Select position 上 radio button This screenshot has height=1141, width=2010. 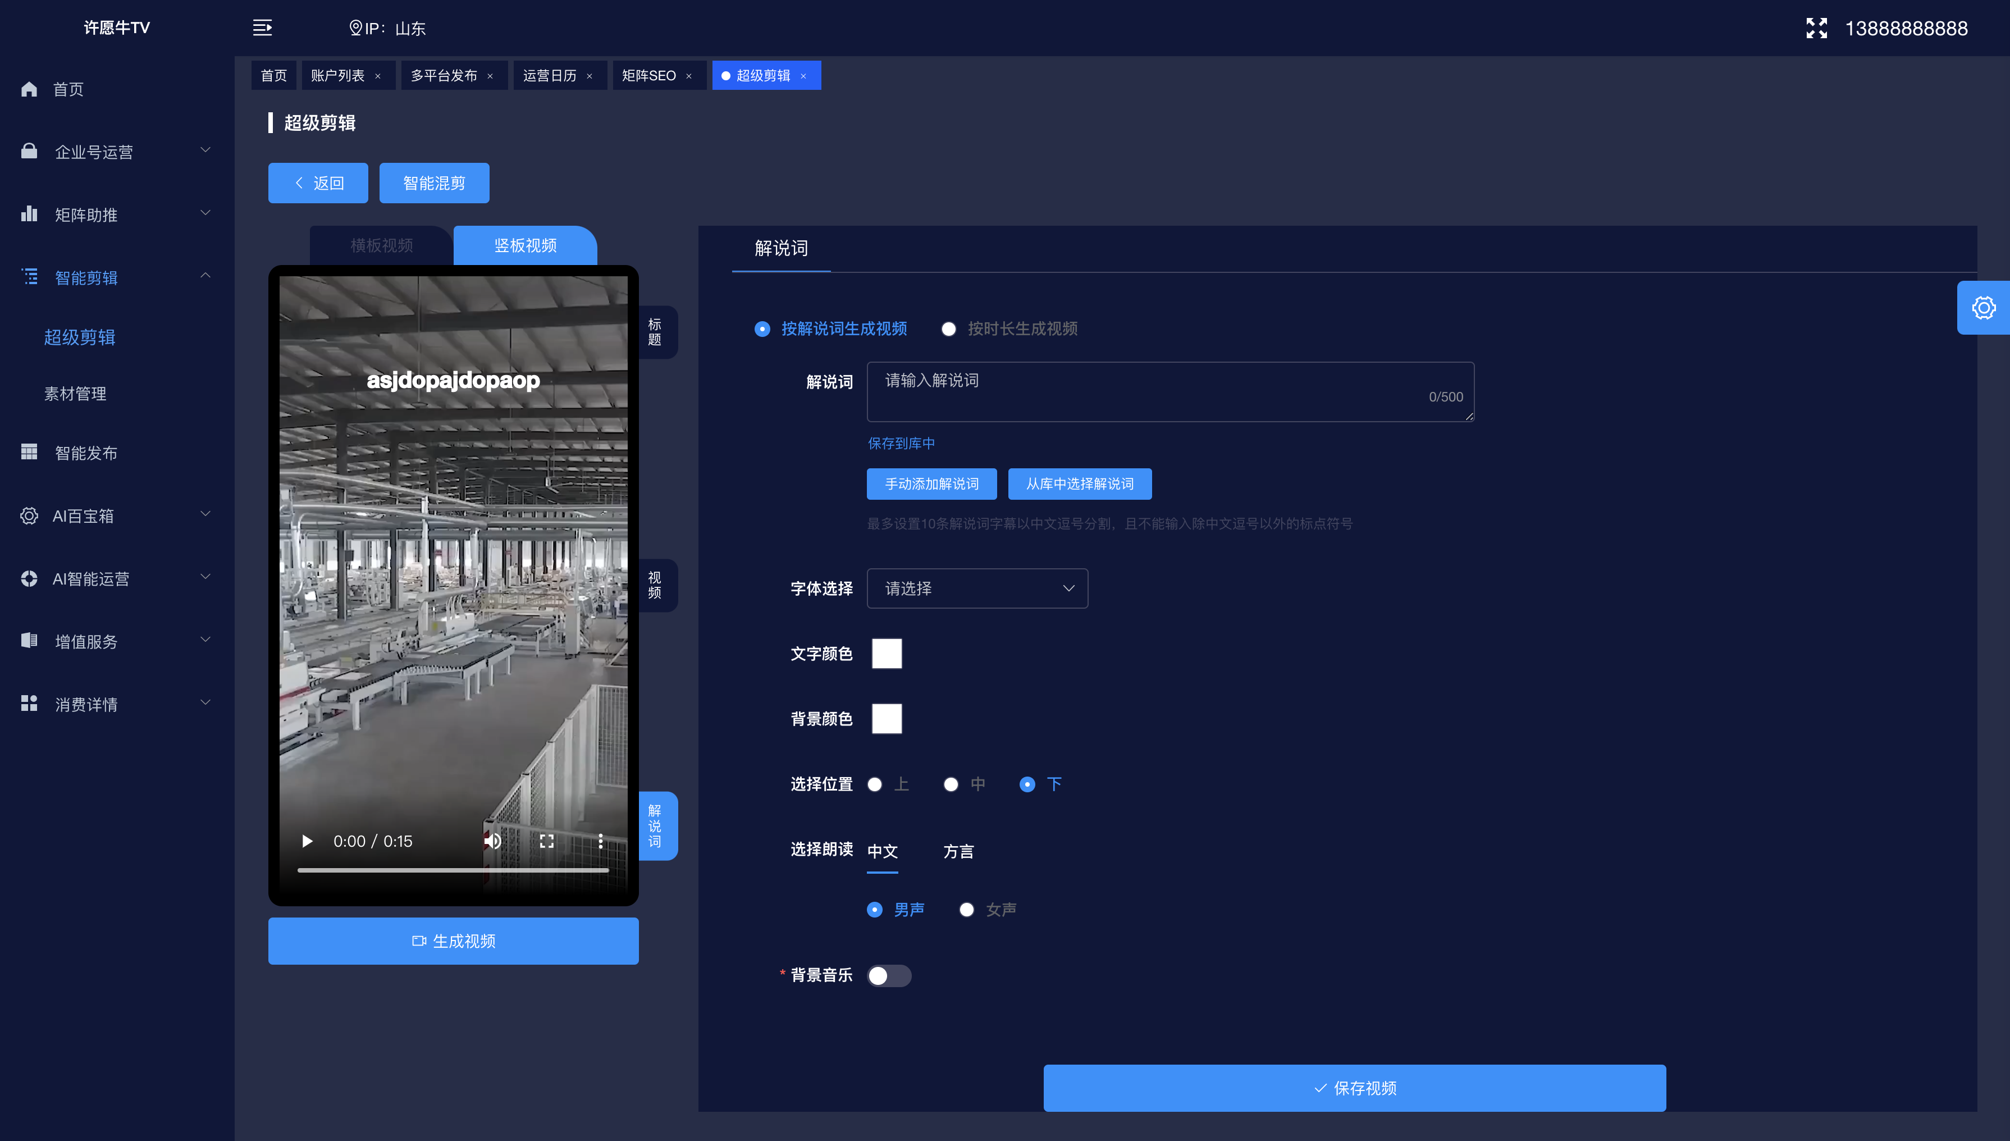[875, 784]
